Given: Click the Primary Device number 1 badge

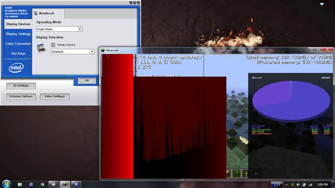Looking at the screenshot, I should 53,45.
